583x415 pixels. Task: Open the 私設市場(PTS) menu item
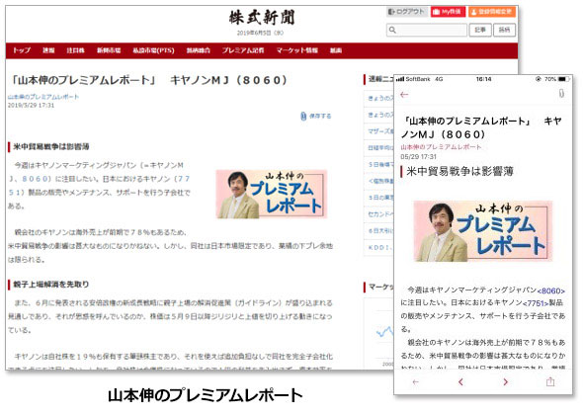[153, 50]
